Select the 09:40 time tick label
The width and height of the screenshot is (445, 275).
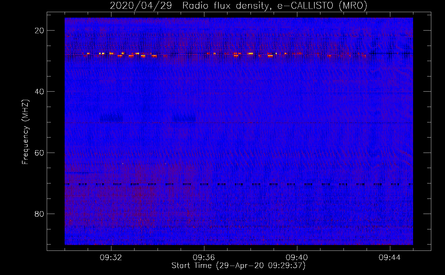click(297, 258)
